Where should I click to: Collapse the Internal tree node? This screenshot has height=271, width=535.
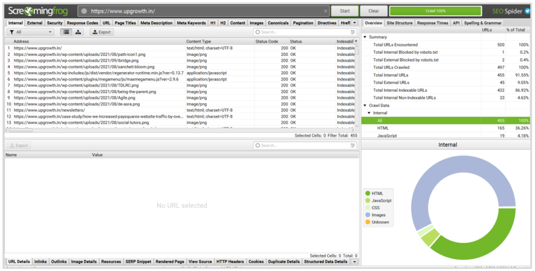(x=369, y=113)
